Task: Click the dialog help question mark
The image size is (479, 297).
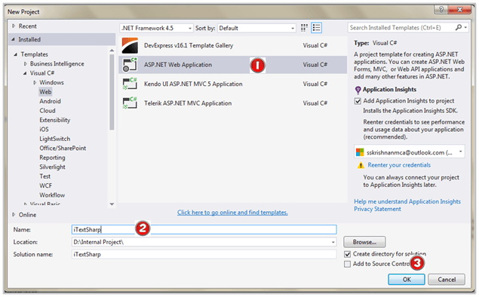Action: [x=441, y=10]
